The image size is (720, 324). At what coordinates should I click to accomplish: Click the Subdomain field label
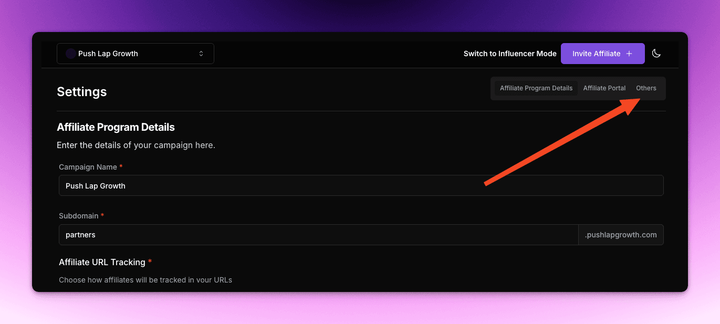tap(78, 216)
